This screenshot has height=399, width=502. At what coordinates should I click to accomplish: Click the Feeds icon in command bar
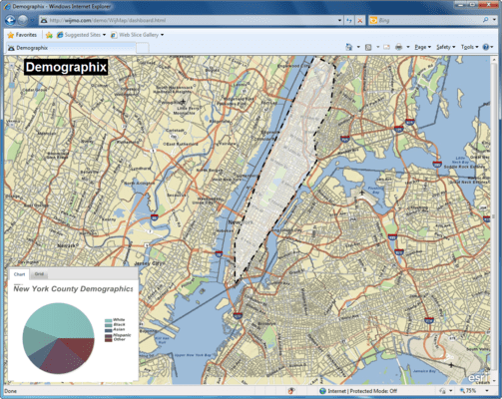368,47
